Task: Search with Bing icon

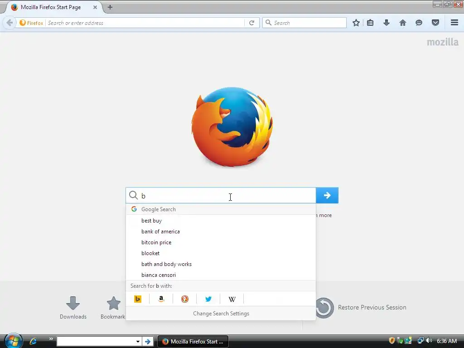Action: [x=138, y=299]
